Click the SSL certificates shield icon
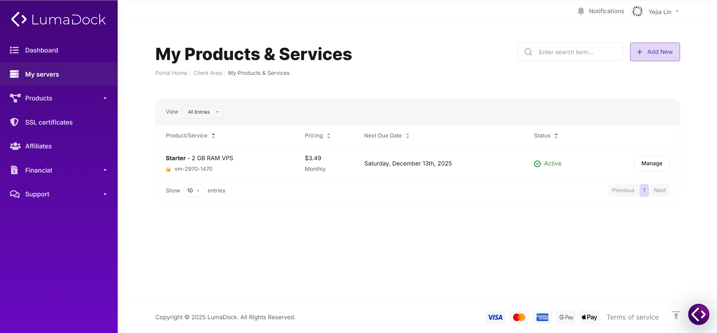717x333 pixels. click(x=14, y=122)
